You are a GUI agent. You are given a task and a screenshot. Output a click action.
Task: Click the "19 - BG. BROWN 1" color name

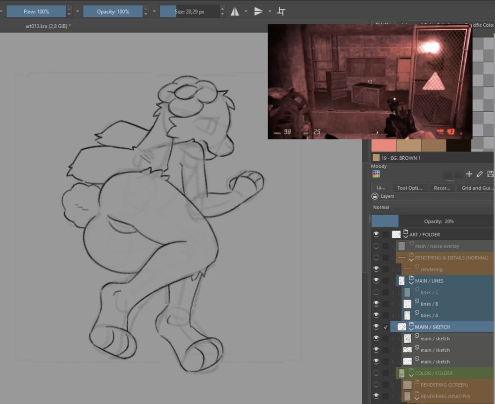tap(400, 158)
